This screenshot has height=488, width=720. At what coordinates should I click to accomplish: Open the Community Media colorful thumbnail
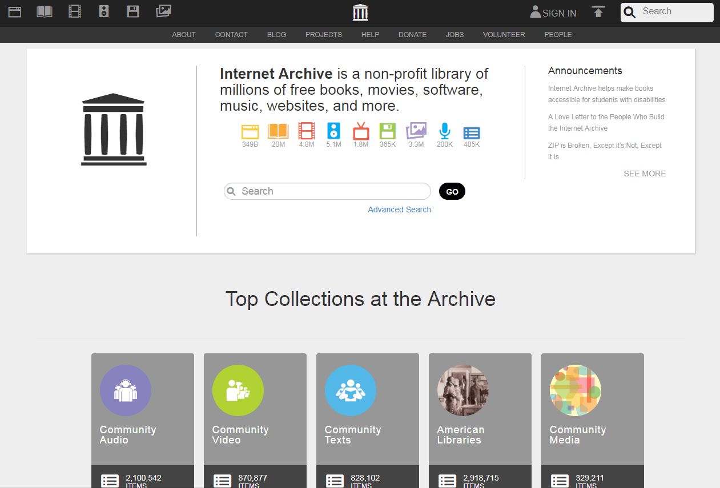576,390
